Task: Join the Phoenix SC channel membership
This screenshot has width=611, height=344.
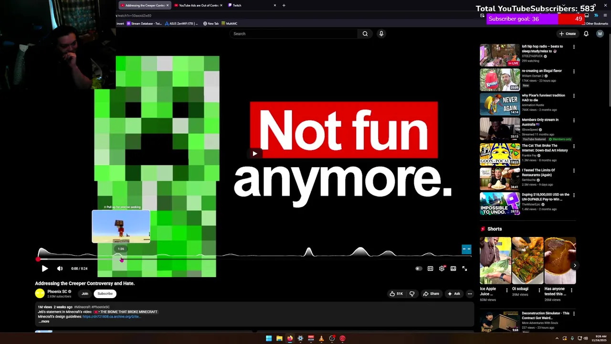Action: [x=85, y=294]
